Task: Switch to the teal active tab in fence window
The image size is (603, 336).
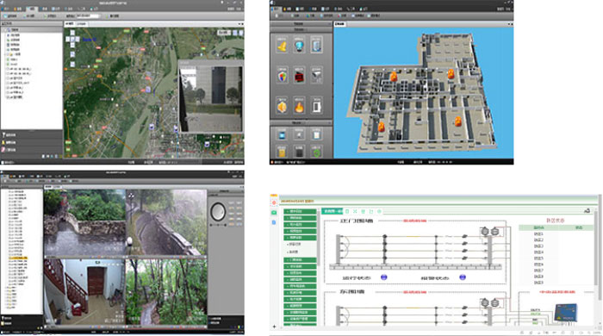Action: (332, 211)
